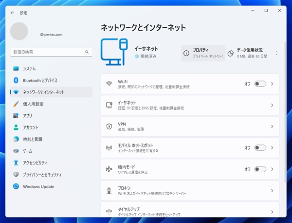292x223 pixels.
Task: Click the Windows Update sync icon
Action: point(16,186)
